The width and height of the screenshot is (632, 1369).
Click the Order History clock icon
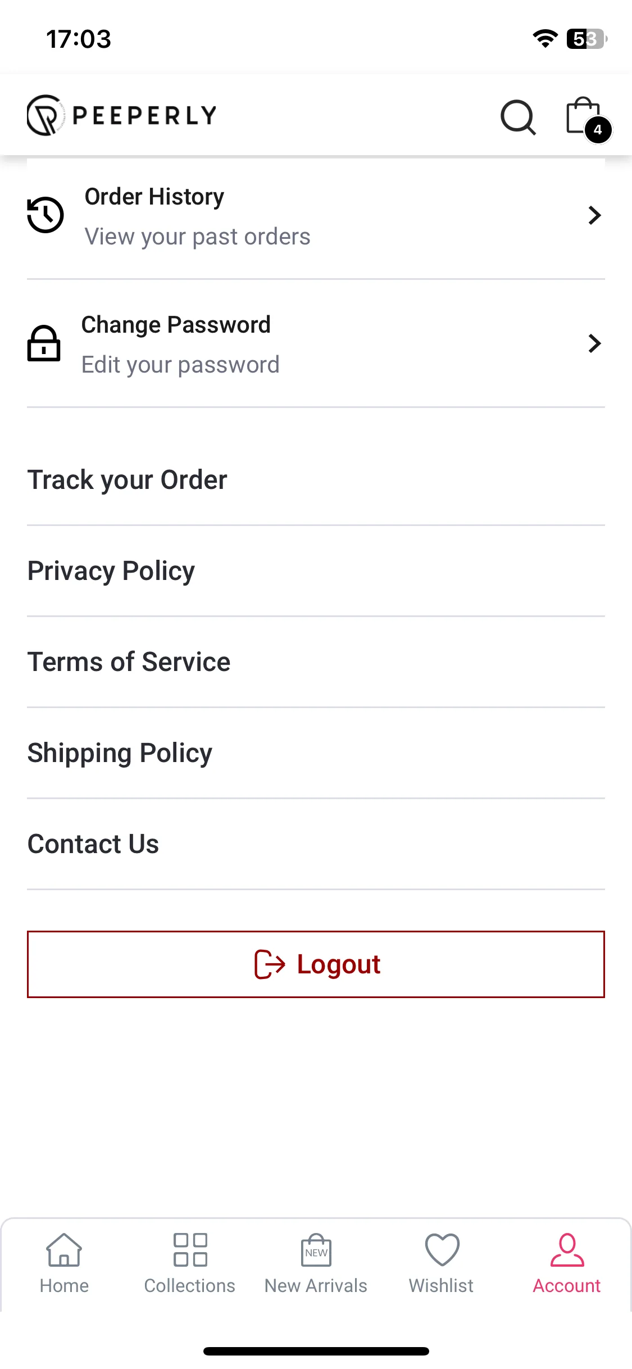click(x=46, y=215)
